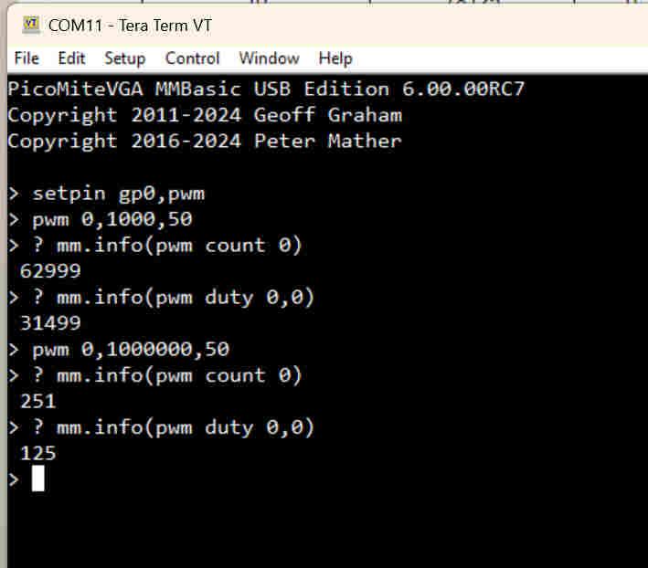
Task: Open the Help menu
Action: (335, 58)
